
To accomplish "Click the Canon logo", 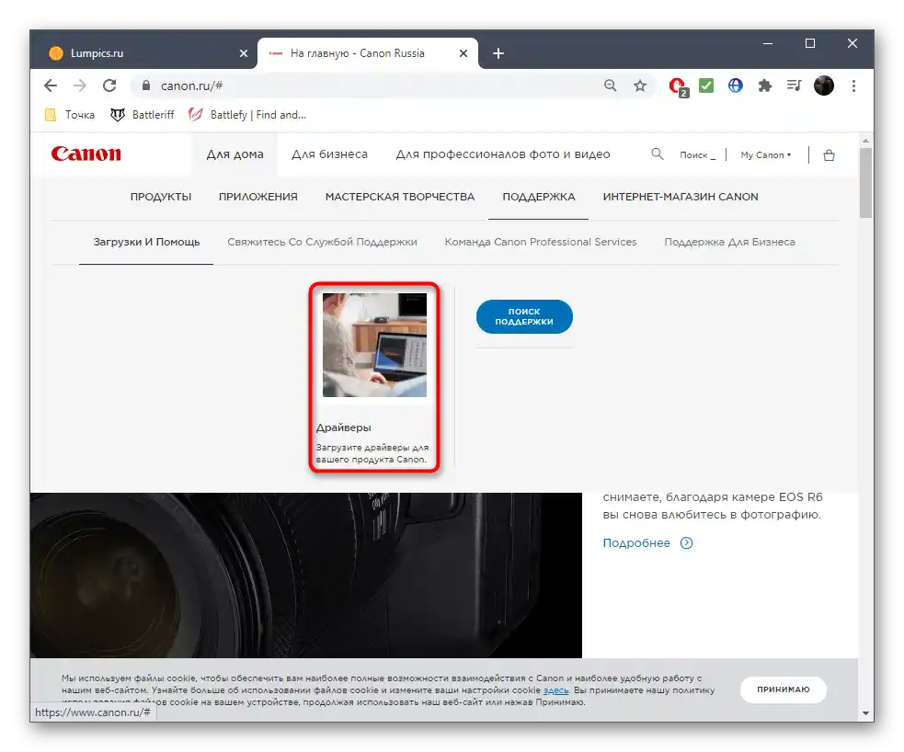I will (86, 154).
